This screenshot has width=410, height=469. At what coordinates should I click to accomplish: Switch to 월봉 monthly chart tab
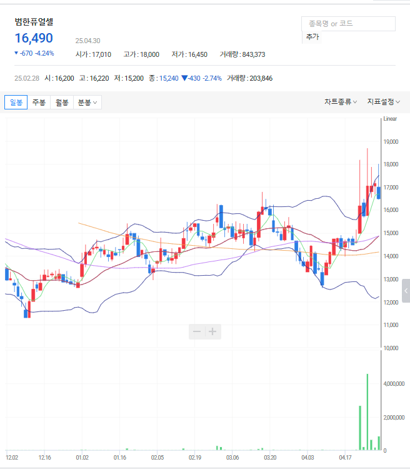[x=62, y=103]
